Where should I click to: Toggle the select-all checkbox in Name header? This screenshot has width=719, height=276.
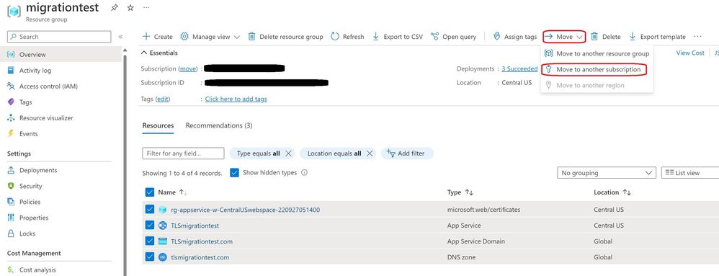[x=149, y=192]
